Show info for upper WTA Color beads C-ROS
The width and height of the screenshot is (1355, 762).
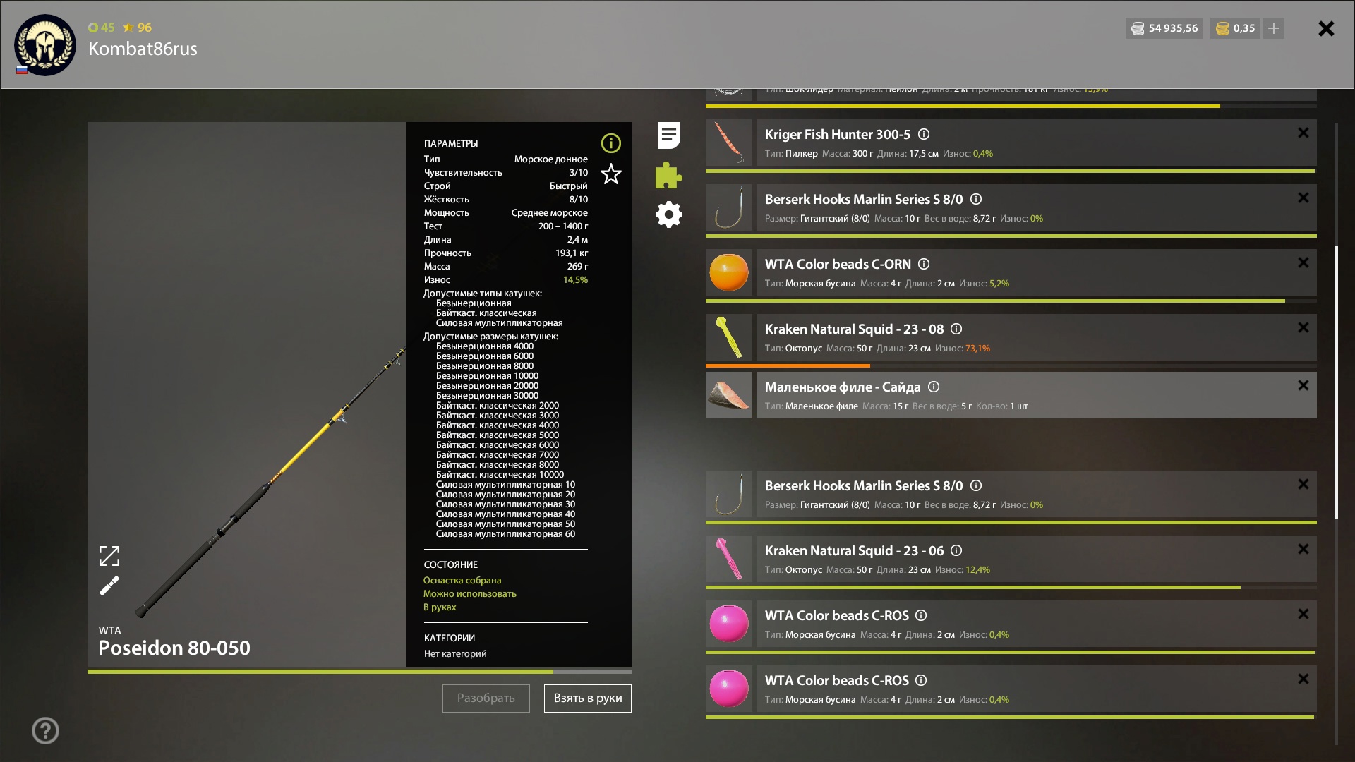921,615
